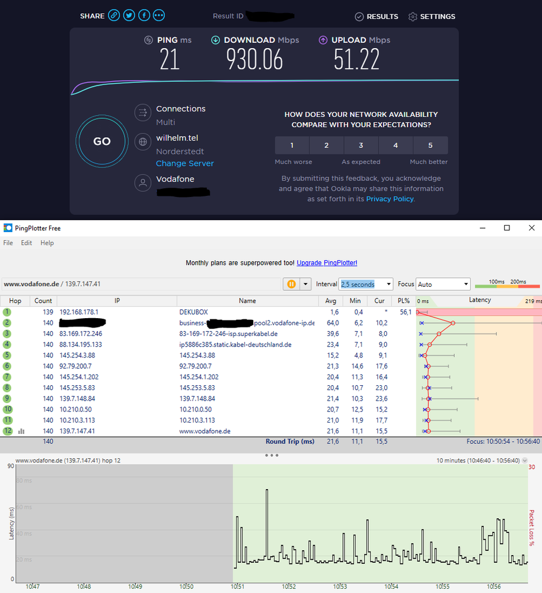
Task: Open PingPlotter Help menu
Action: click(47, 243)
